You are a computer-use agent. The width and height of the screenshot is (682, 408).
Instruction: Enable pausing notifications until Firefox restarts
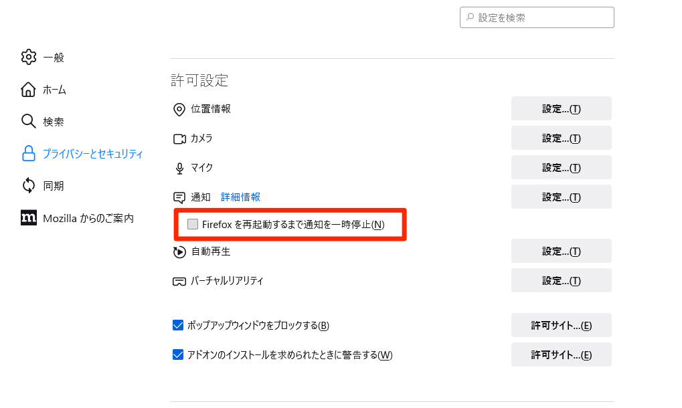193,225
